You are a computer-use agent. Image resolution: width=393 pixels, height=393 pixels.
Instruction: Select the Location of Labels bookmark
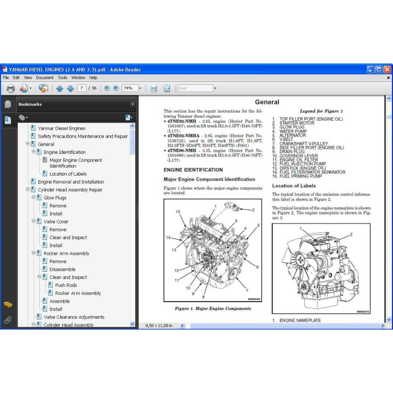click(68, 173)
